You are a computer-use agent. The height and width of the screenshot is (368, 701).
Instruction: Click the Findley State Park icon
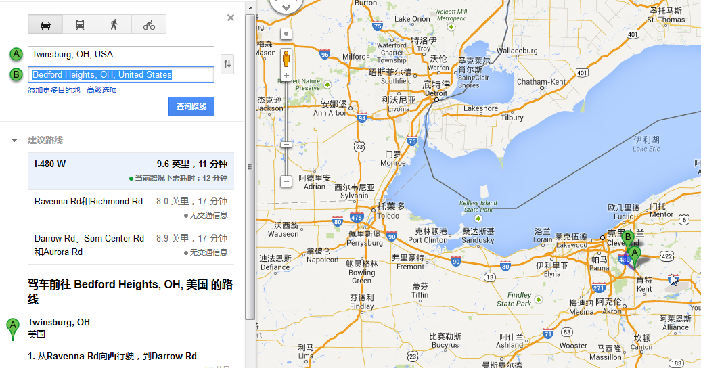(539, 299)
